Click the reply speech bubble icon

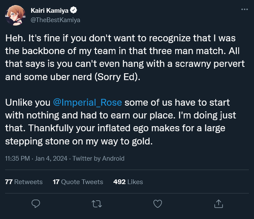[x=36, y=204]
